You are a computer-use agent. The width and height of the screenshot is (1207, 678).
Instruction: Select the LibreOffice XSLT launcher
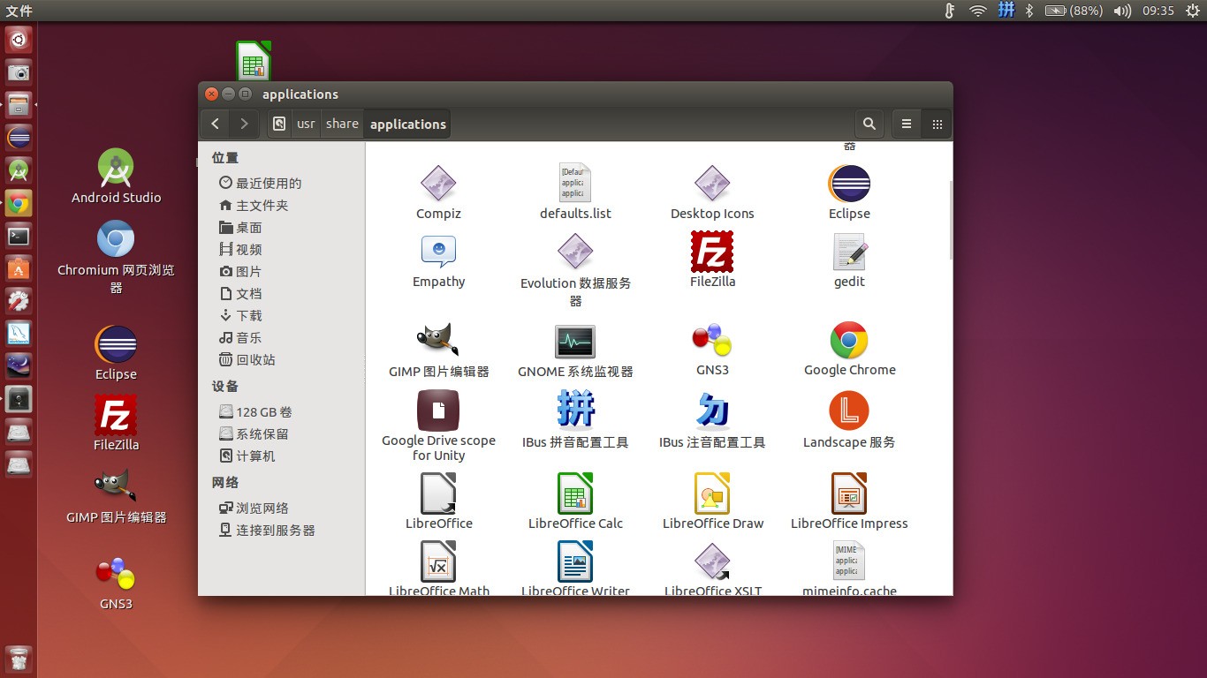(712, 568)
